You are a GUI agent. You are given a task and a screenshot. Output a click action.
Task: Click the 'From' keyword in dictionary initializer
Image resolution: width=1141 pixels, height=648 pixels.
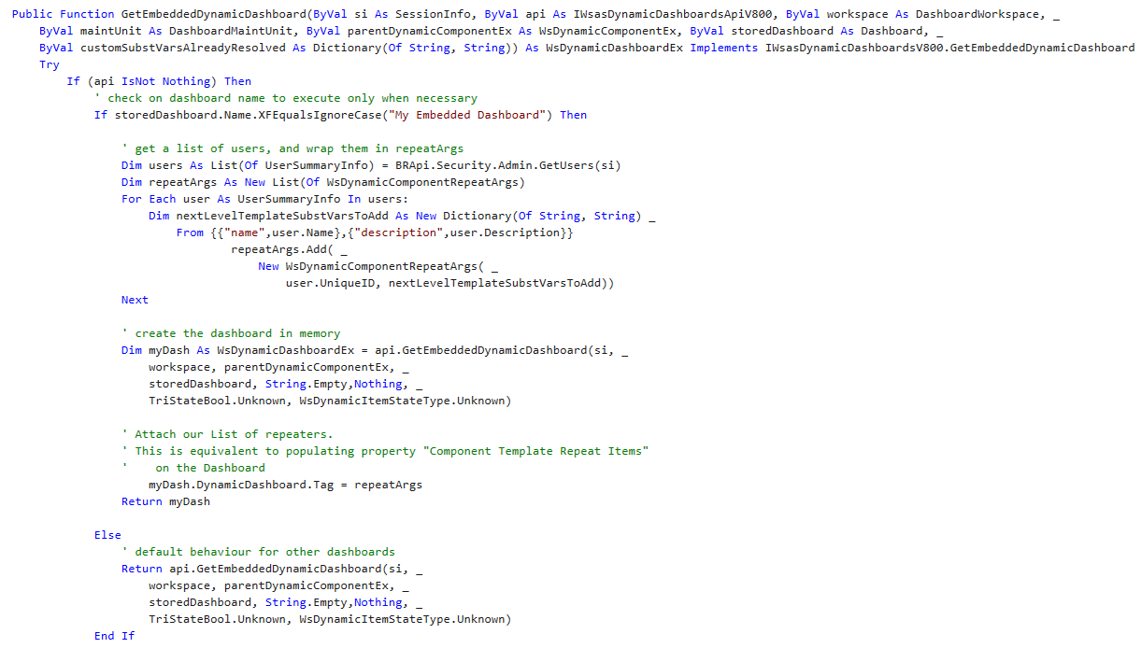click(x=190, y=232)
